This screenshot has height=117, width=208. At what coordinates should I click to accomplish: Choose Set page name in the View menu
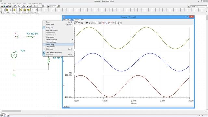(x=58, y=47)
